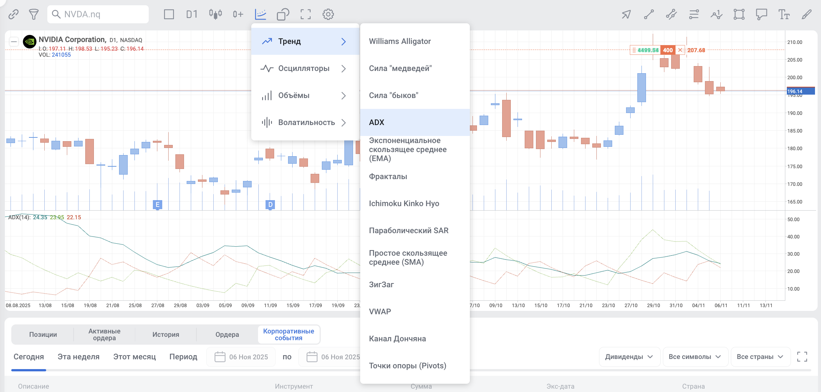Open the Все символы dropdown

[695, 357]
